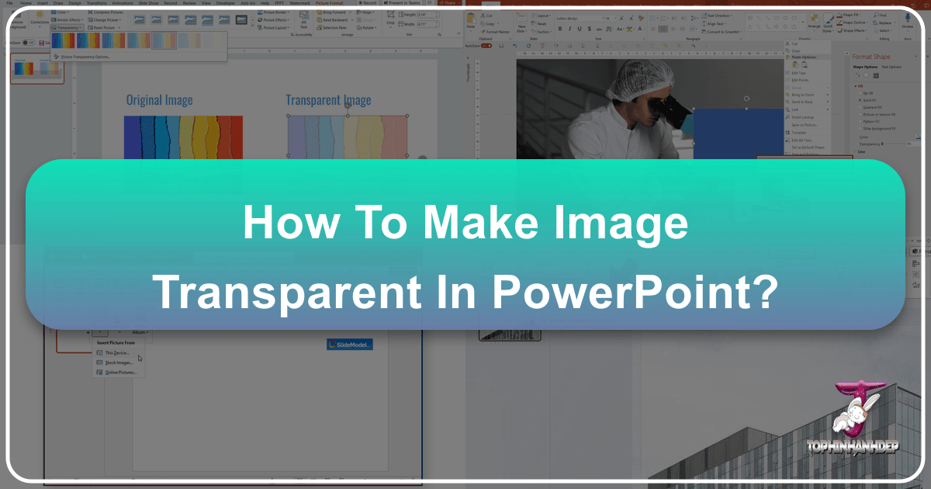Select the Fill & Line icon in Format Shape

(857, 75)
